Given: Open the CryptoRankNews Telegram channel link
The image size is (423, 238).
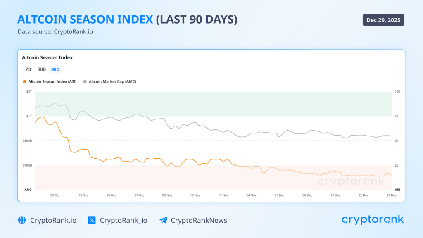Looking at the screenshot, I should [199, 220].
